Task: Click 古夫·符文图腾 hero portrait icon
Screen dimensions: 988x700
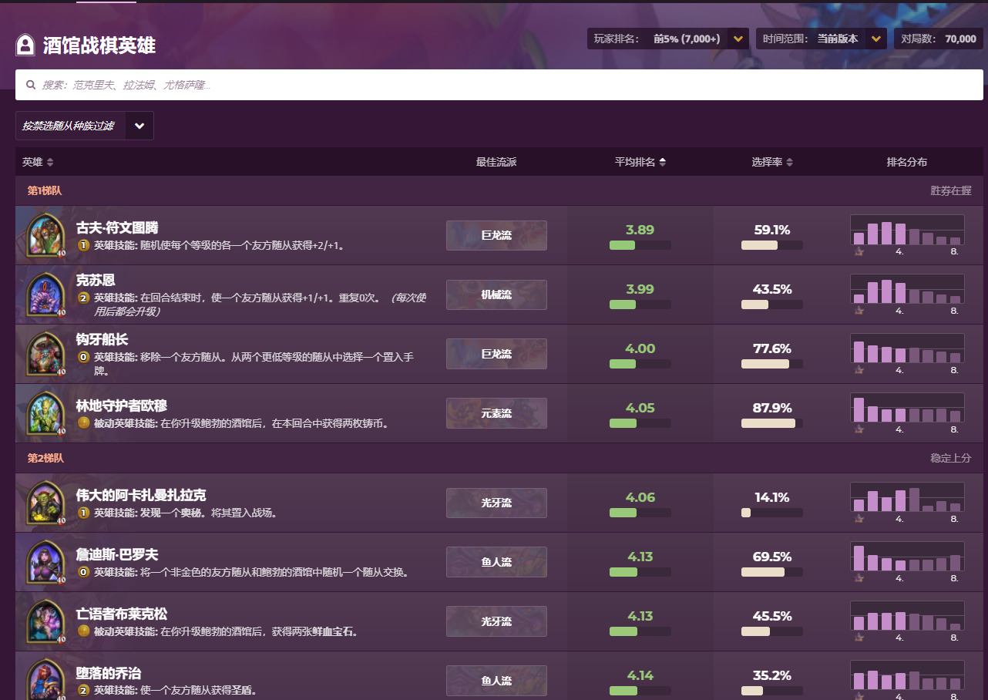Action: click(x=45, y=234)
